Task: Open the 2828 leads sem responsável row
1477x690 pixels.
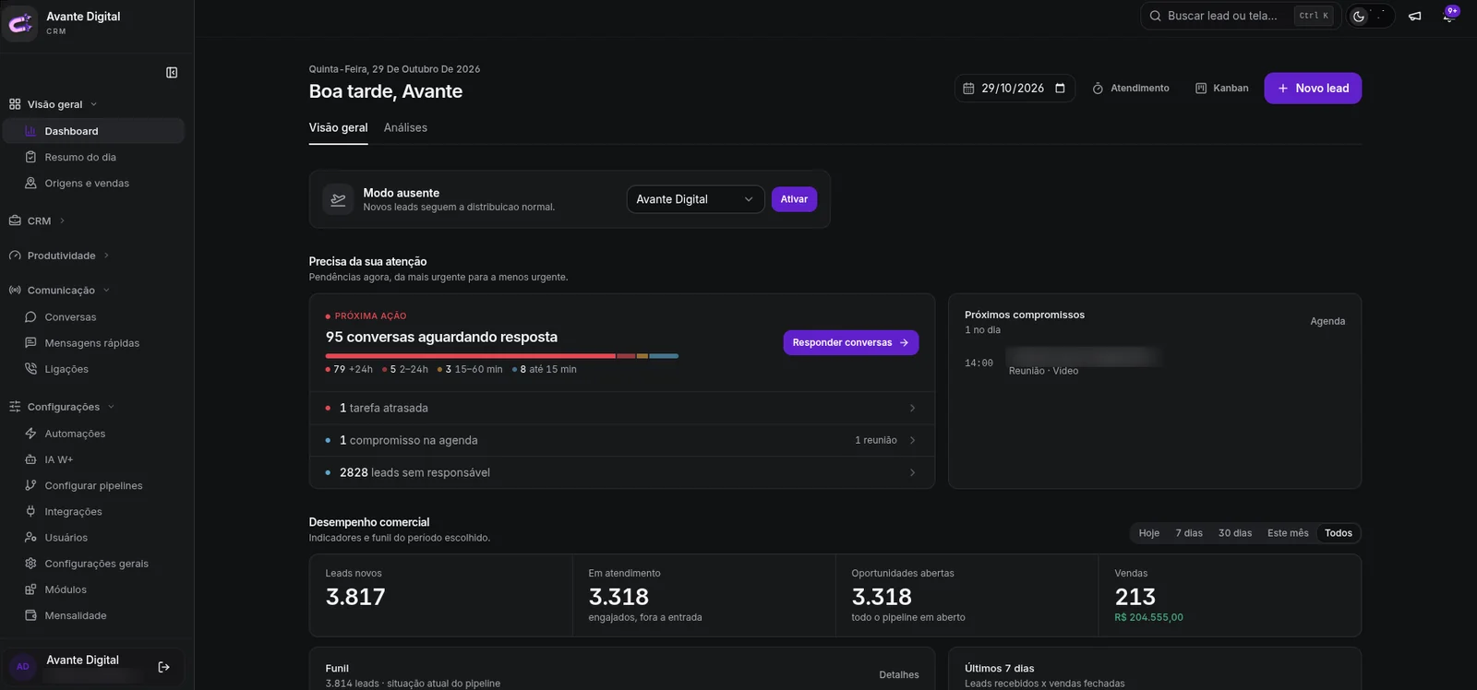Action: point(621,472)
